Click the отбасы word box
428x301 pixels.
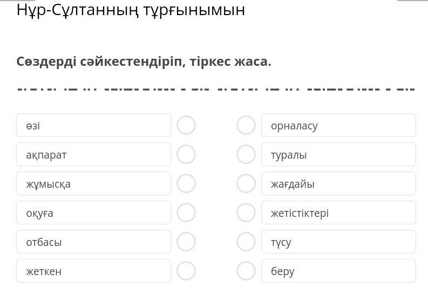click(x=93, y=242)
